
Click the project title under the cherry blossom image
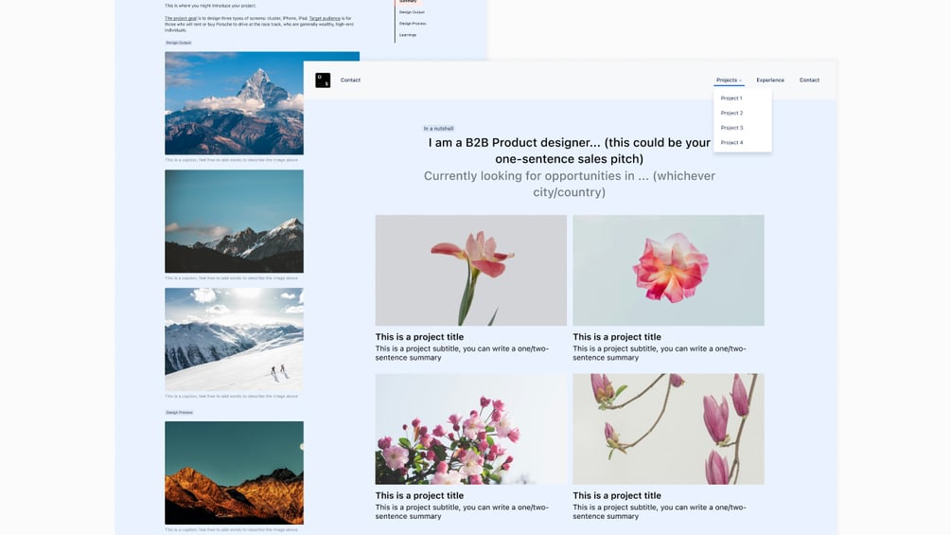coord(419,495)
